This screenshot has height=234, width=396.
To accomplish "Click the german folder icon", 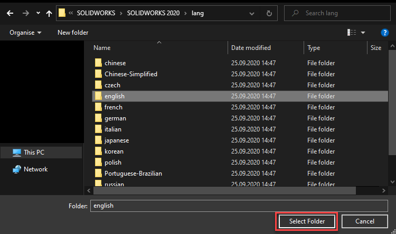I will (98, 118).
